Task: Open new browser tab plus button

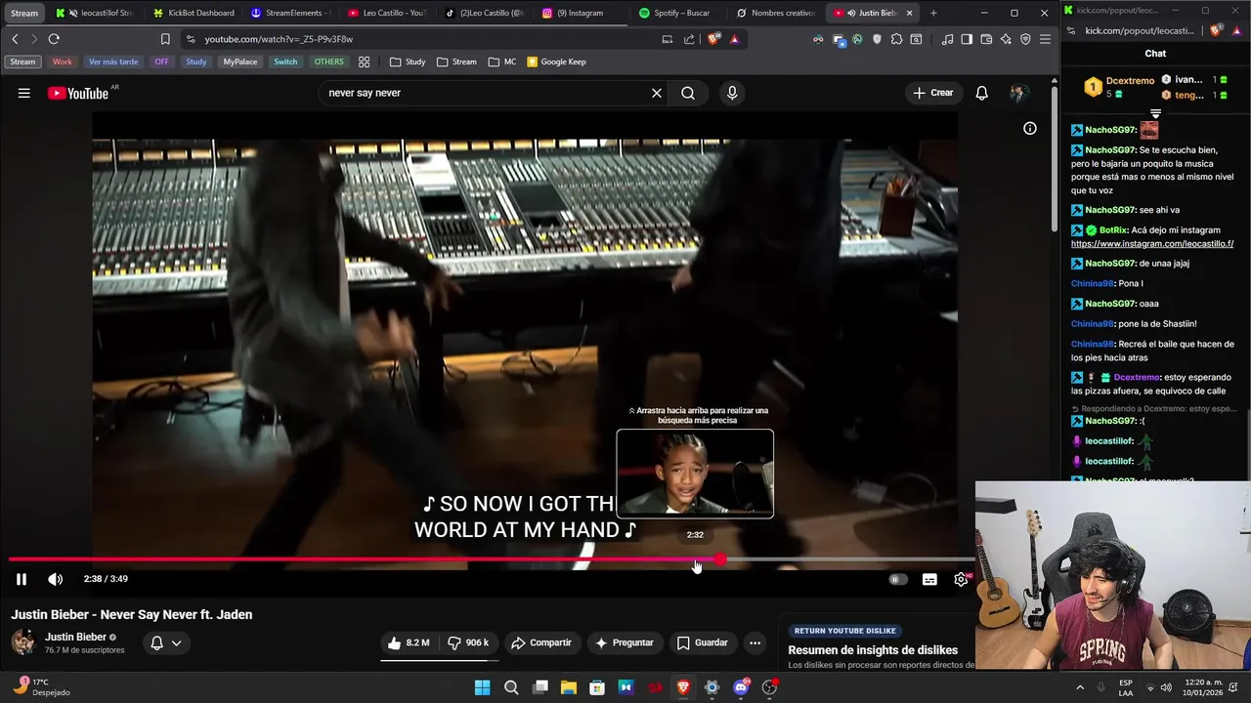Action: [933, 13]
